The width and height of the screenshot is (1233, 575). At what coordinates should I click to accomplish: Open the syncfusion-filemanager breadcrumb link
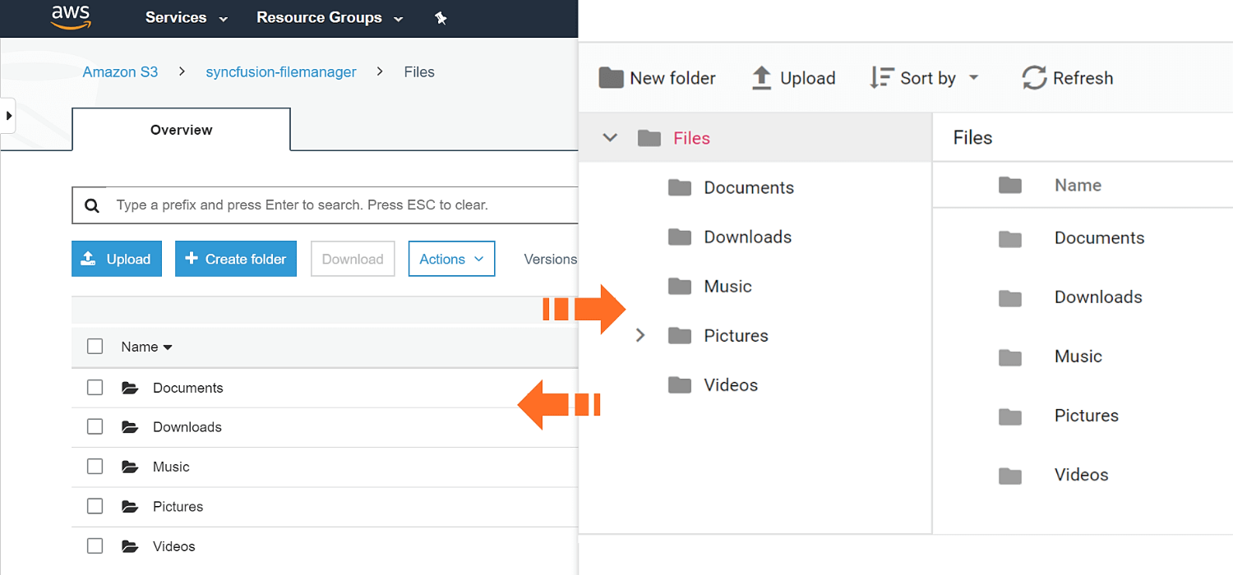tap(281, 72)
